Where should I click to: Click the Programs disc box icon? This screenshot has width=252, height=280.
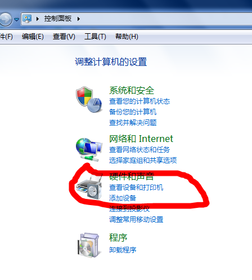coord(88,245)
